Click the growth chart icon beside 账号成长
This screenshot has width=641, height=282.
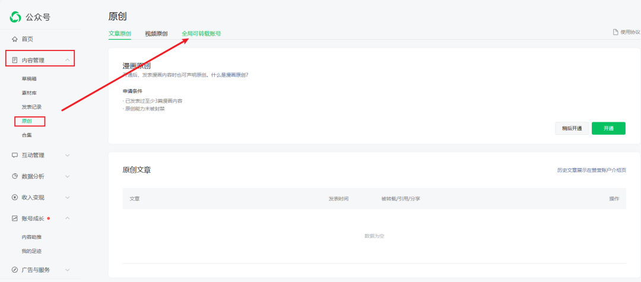pyautogui.click(x=15, y=218)
